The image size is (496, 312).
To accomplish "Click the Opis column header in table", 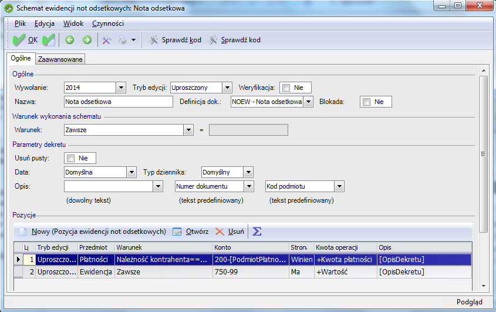I will click(x=424, y=247).
